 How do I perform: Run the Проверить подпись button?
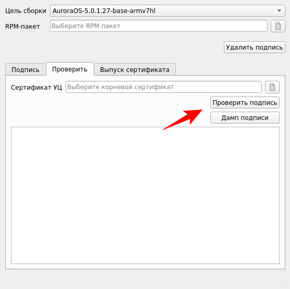tap(245, 102)
